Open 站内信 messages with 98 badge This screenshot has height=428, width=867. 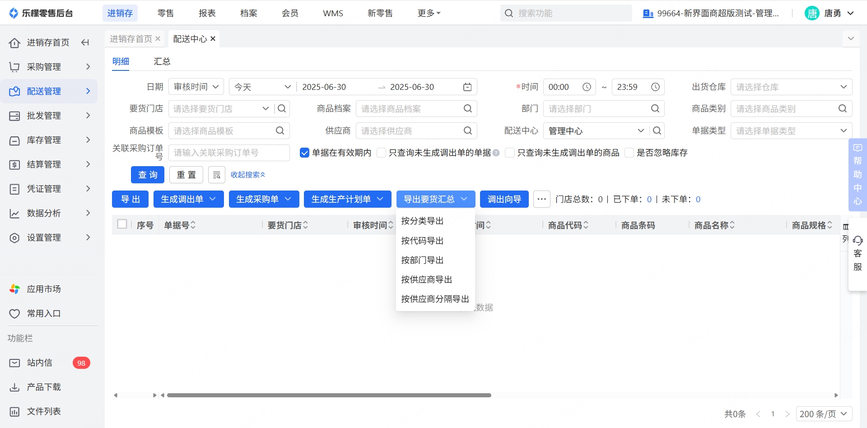(50, 363)
